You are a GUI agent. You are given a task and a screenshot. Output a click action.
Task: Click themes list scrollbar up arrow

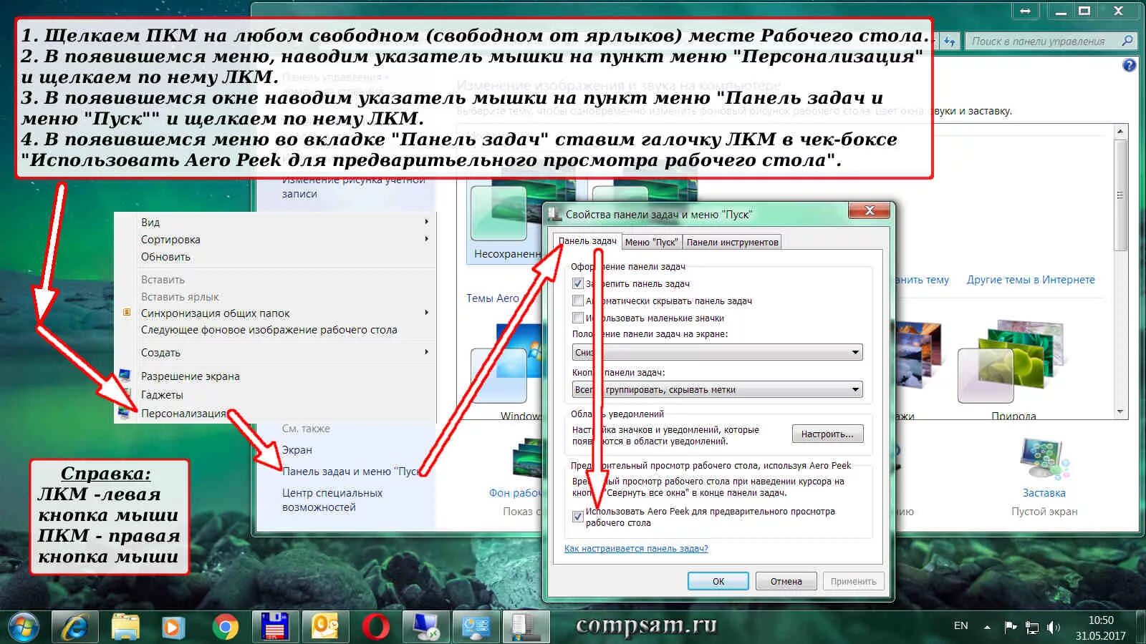pos(1121,131)
